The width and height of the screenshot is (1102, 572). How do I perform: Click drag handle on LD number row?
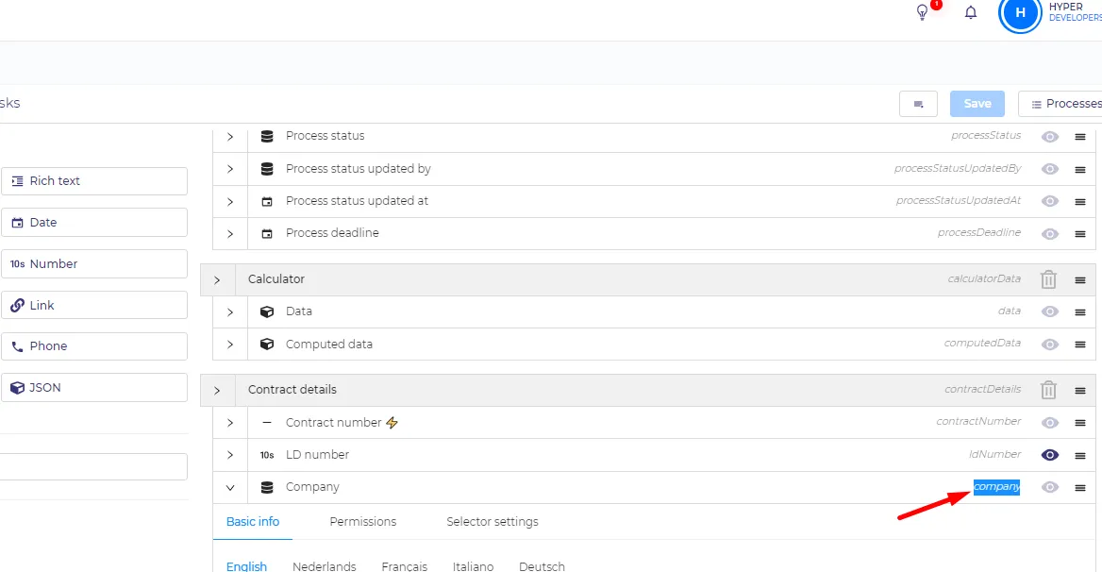coord(1080,455)
